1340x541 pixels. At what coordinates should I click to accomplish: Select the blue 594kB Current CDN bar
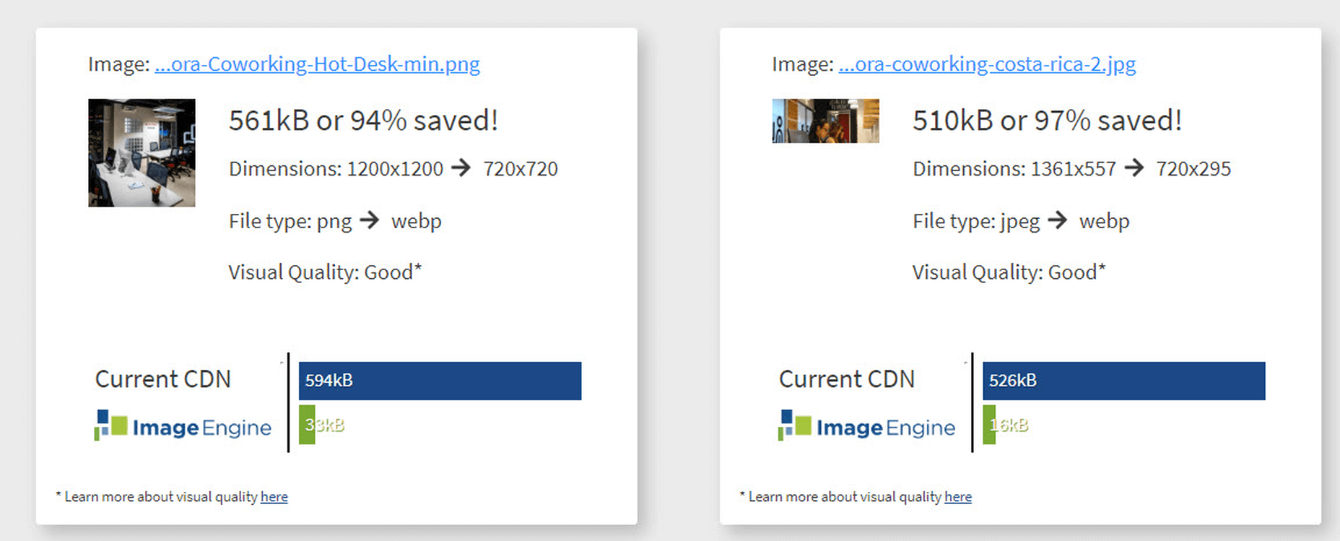440,381
